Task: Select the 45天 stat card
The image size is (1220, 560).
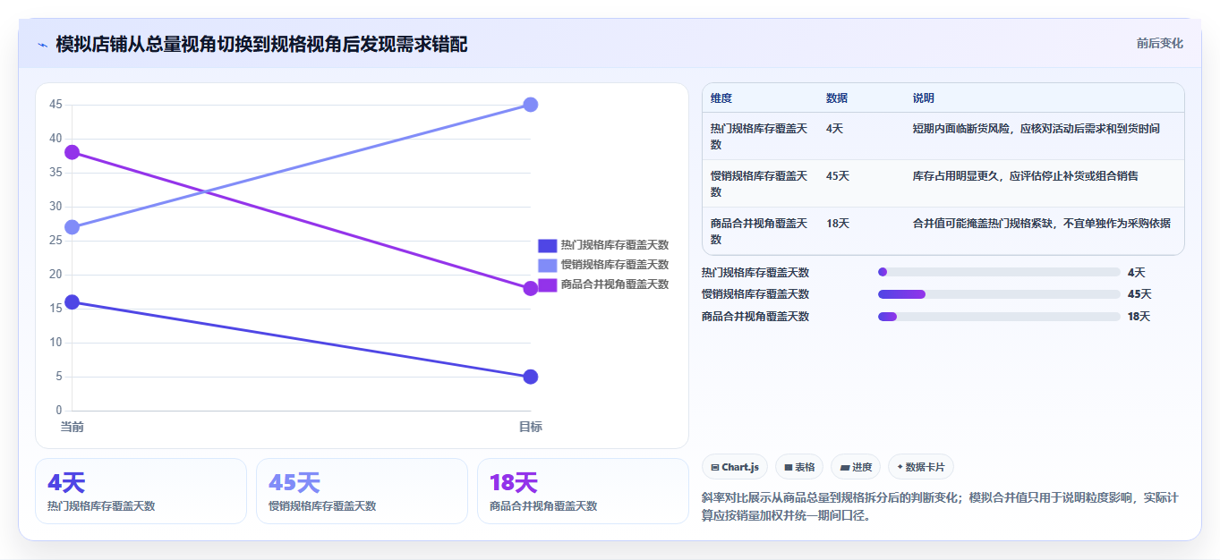Action: click(x=362, y=491)
